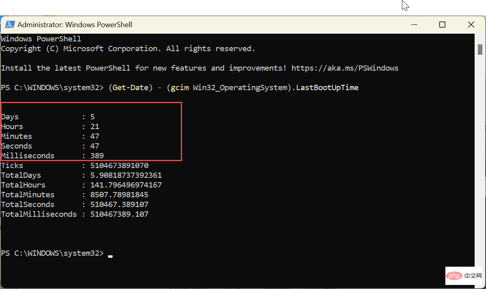Screen dimensions: 486x289
Task: Click the "Days" label in the output
Action: tap(10, 117)
